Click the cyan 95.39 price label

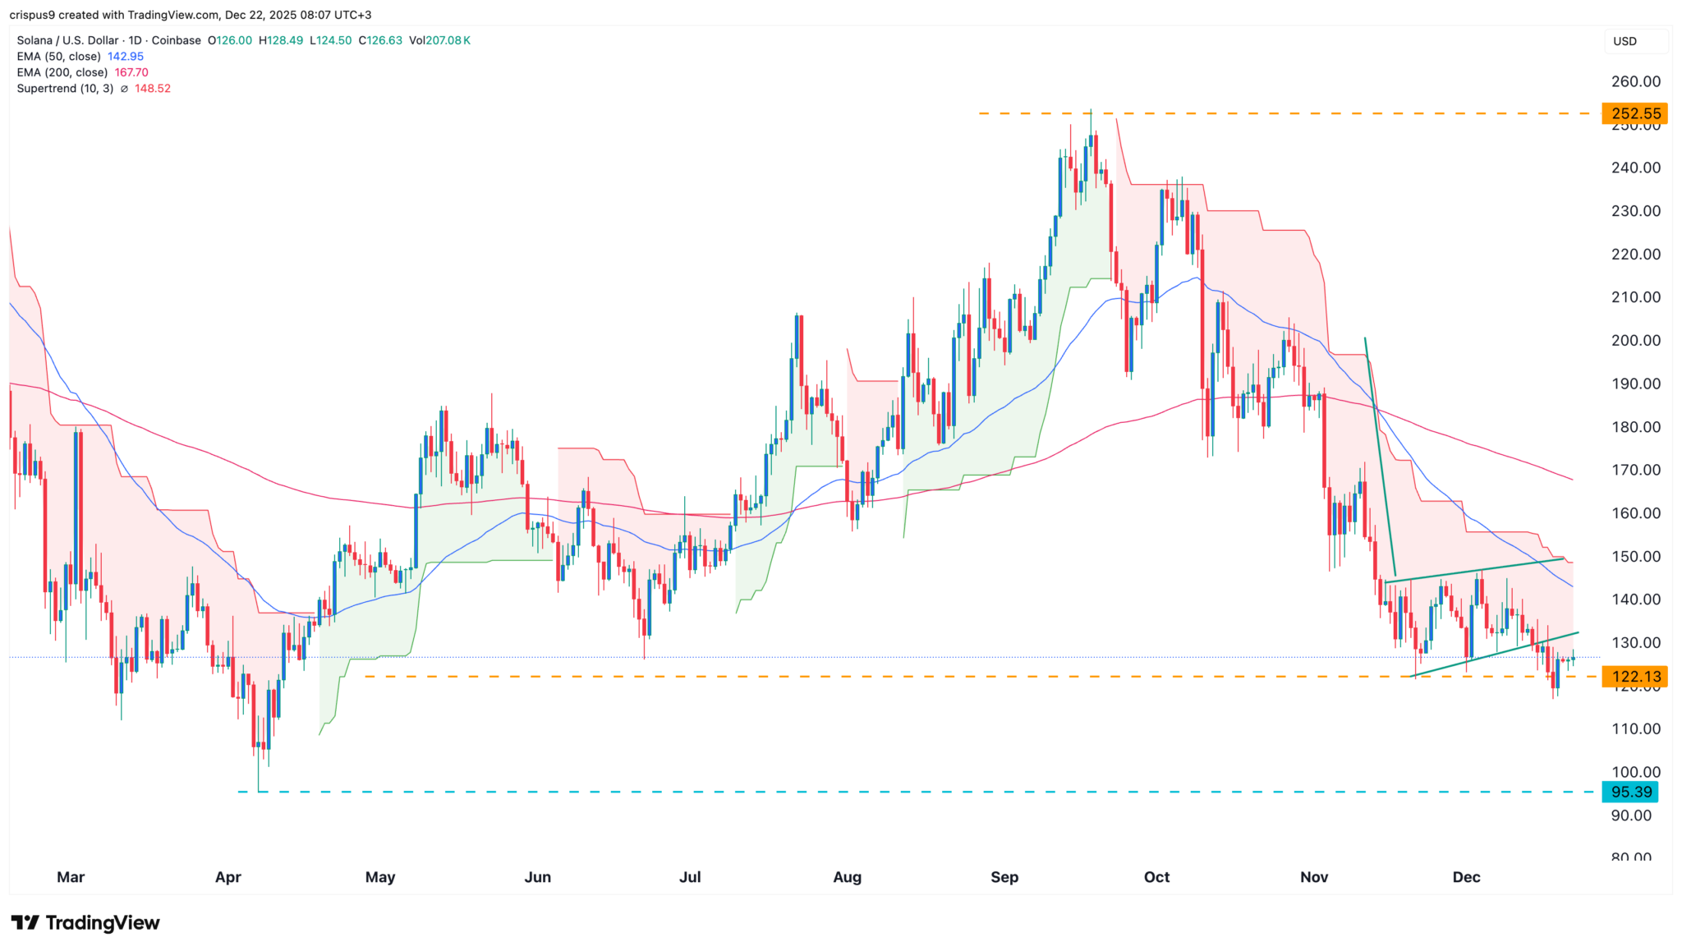(x=1631, y=792)
